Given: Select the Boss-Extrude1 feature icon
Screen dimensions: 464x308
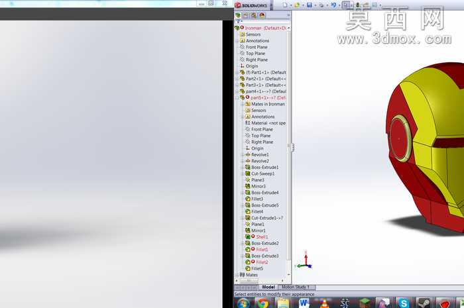Looking at the screenshot, I should coord(248,168).
